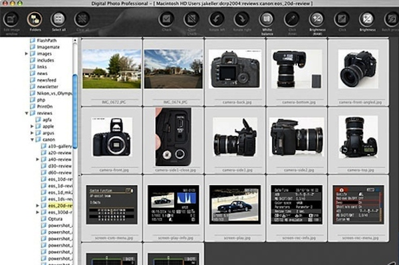Click the Clear Check toolbar icon
Screen dimensions: 399x265
(x=192, y=19)
